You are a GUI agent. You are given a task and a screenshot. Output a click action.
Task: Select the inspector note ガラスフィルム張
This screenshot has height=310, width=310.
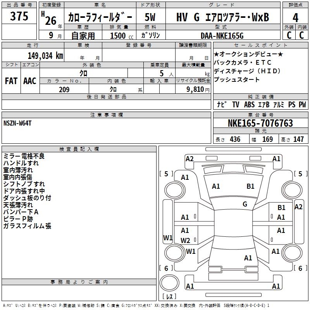(27, 226)
